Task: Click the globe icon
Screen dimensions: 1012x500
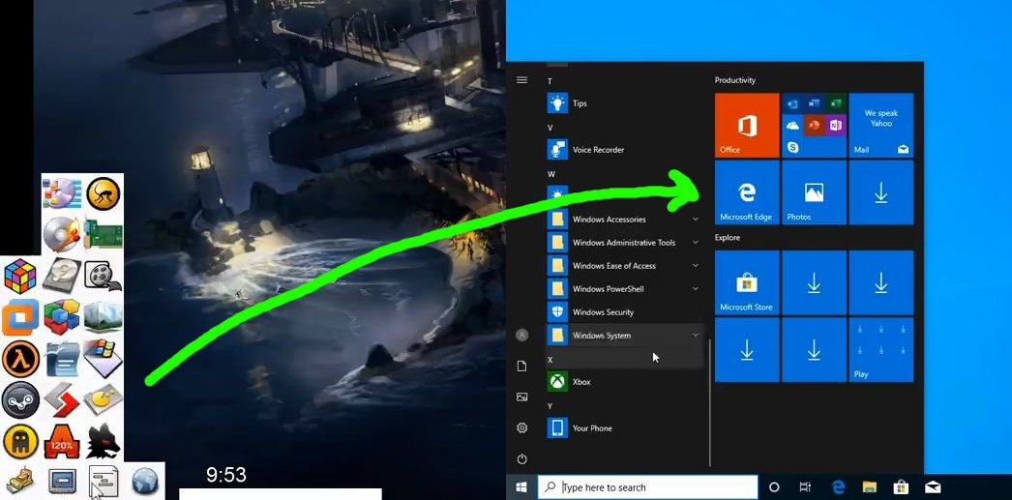Action: pos(145,482)
